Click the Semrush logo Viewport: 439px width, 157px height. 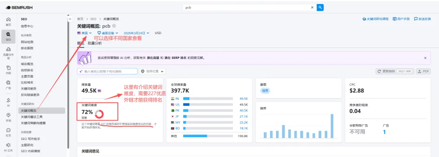(19, 8)
